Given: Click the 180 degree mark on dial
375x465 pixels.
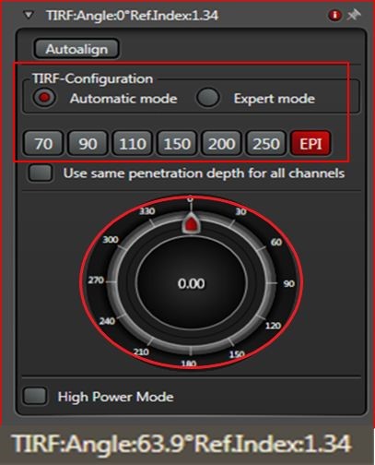Looking at the screenshot, I should point(189,364).
